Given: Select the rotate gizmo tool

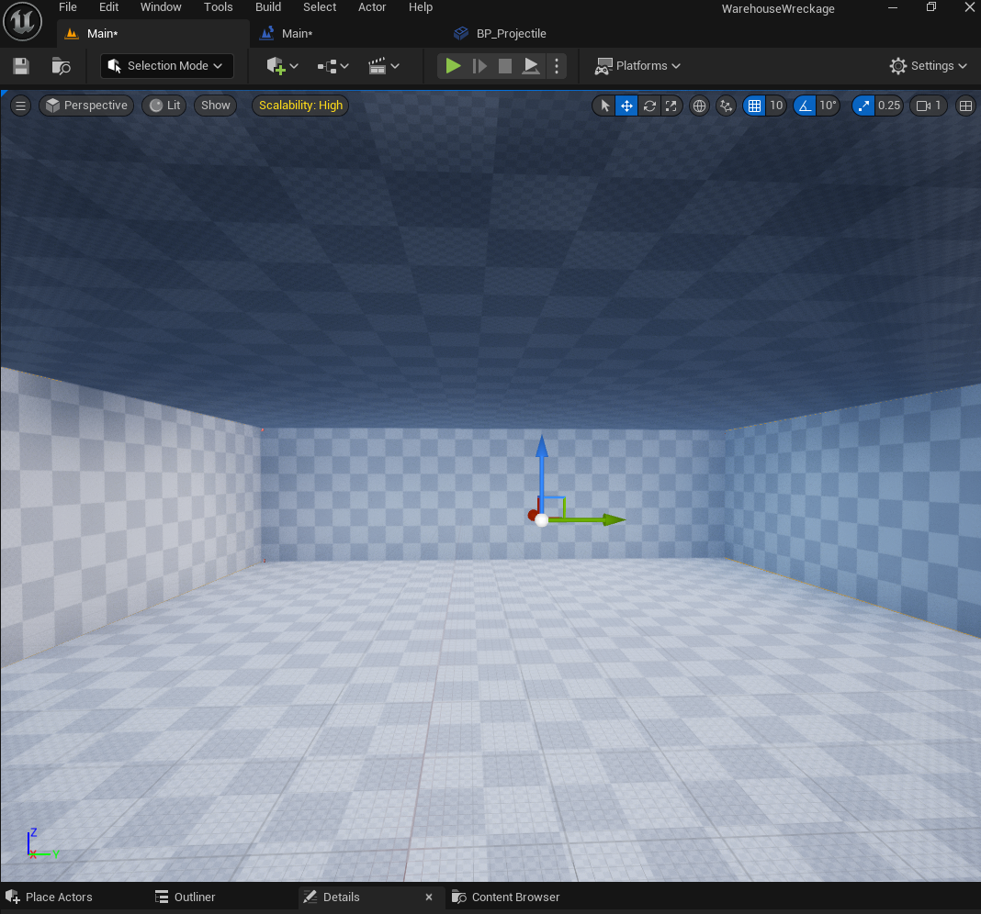Looking at the screenshot, I should pos(649,106).
